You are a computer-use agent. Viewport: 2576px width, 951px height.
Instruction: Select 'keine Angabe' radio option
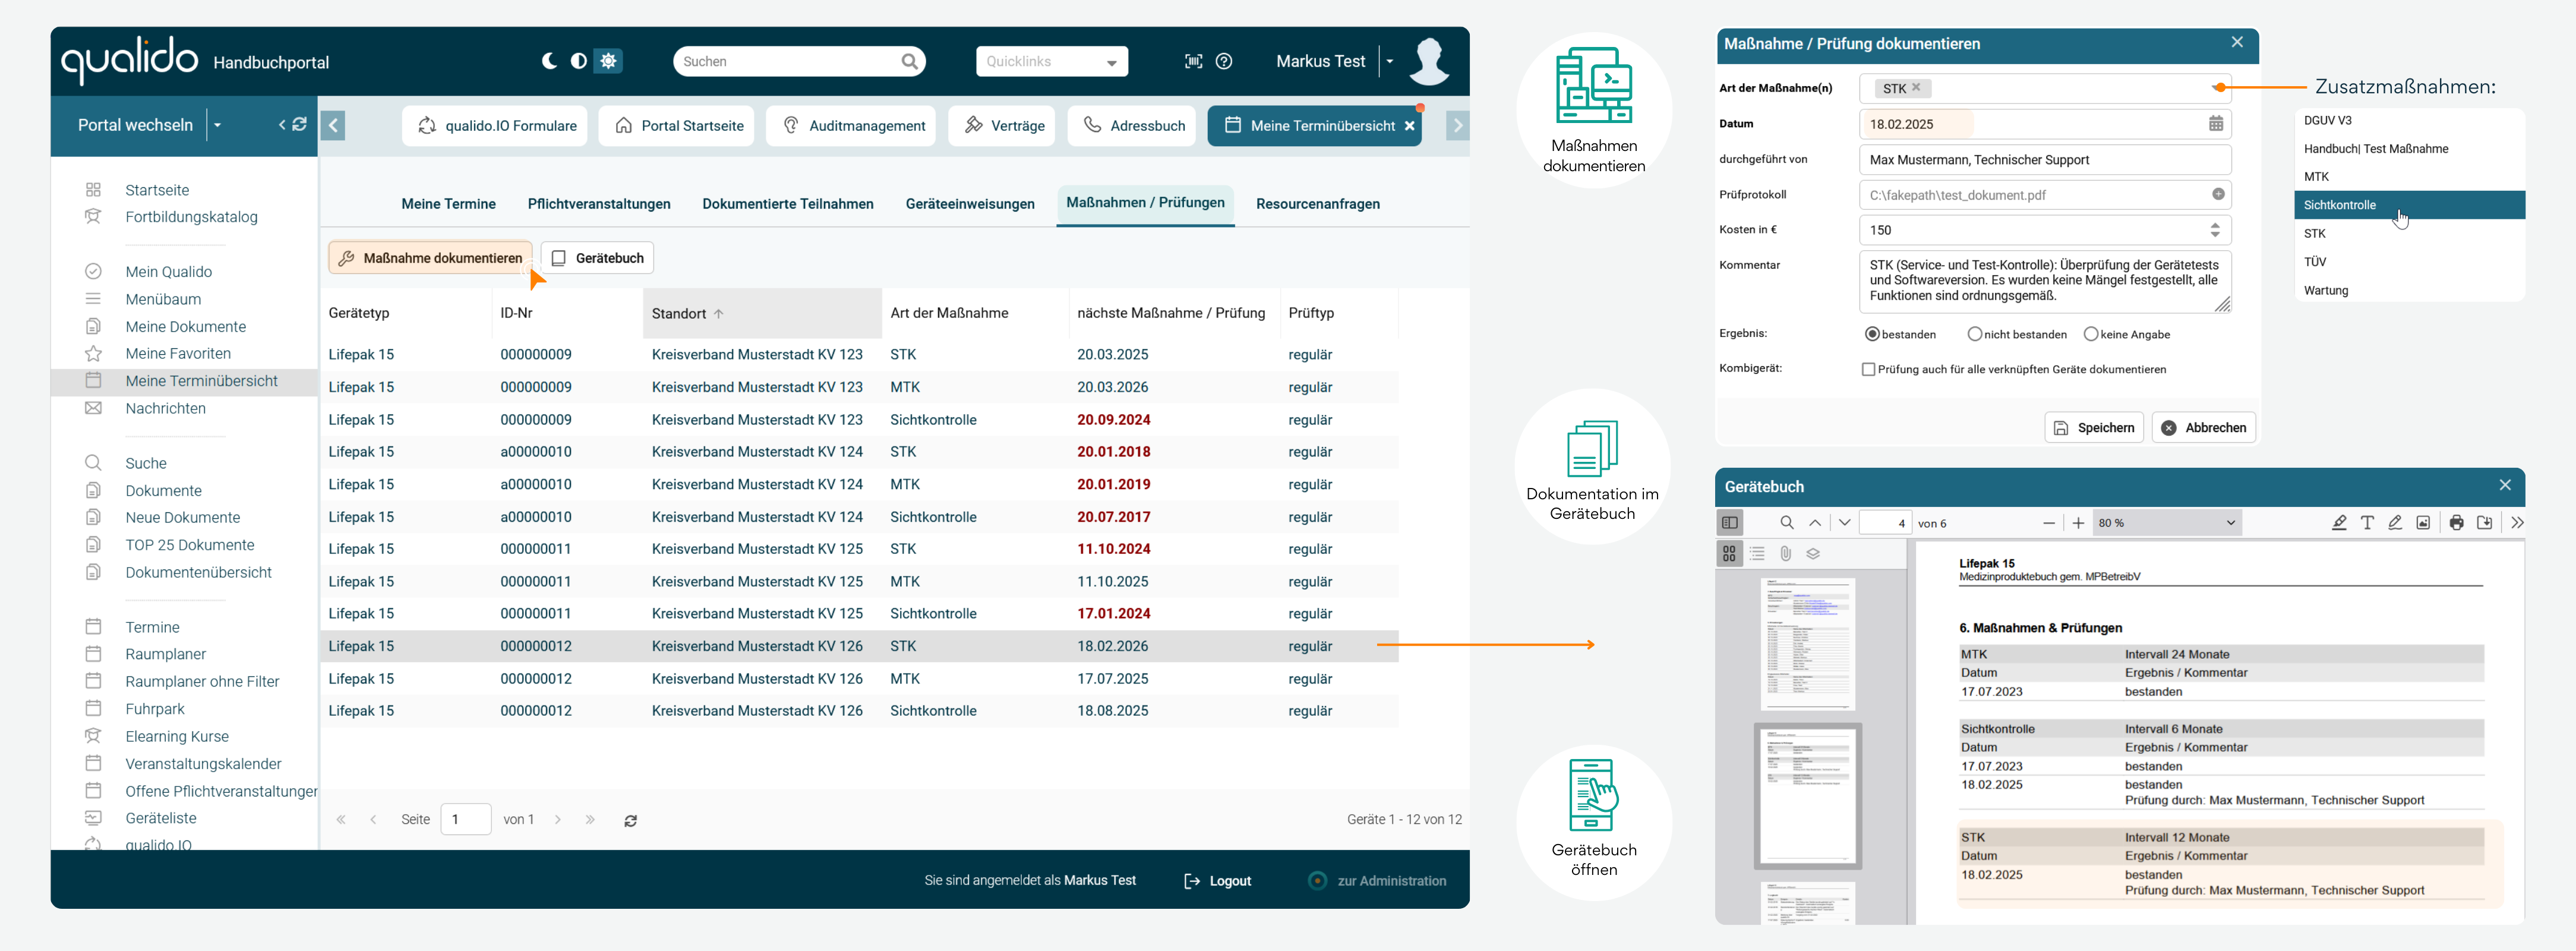pos(2091,334)
